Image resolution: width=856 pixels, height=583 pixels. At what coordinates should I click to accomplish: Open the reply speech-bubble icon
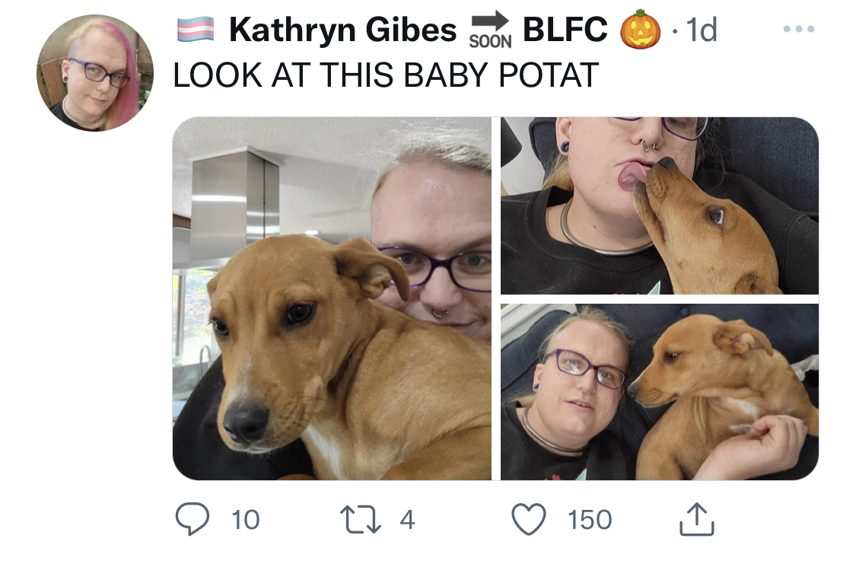pyautogui.click(x=193, y=518)
